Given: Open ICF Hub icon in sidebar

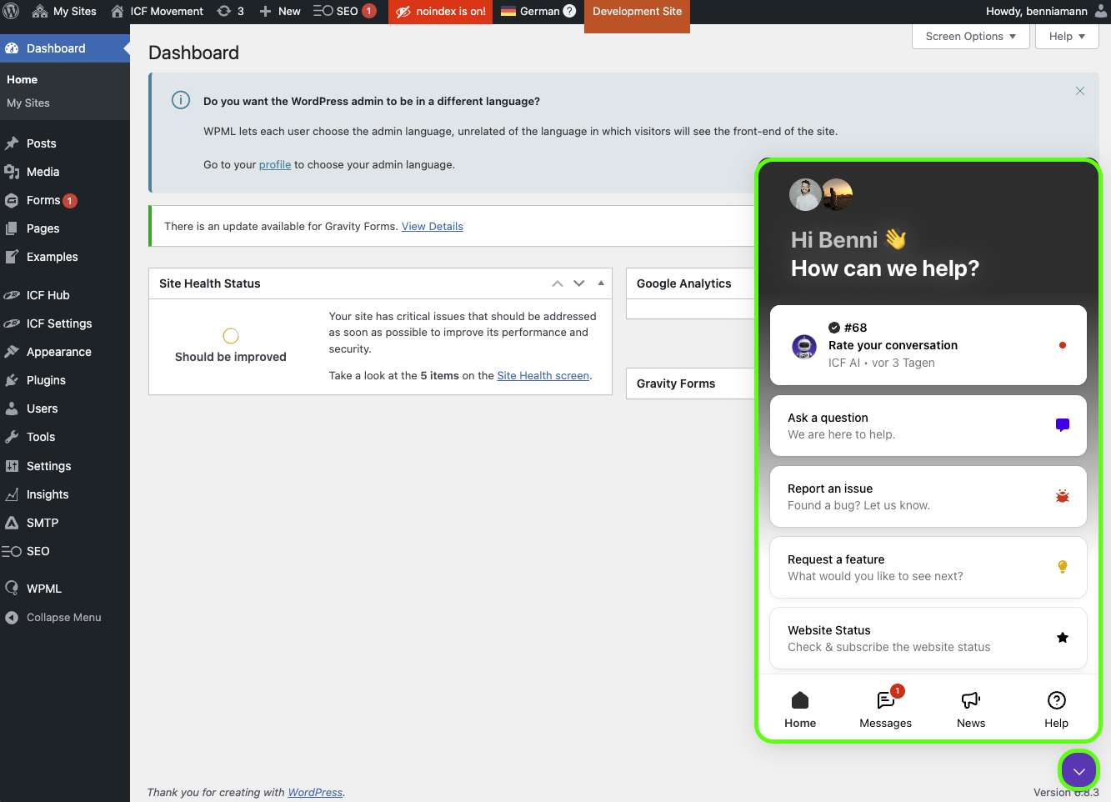Looking at the screenshot, I should coord(12,295).
